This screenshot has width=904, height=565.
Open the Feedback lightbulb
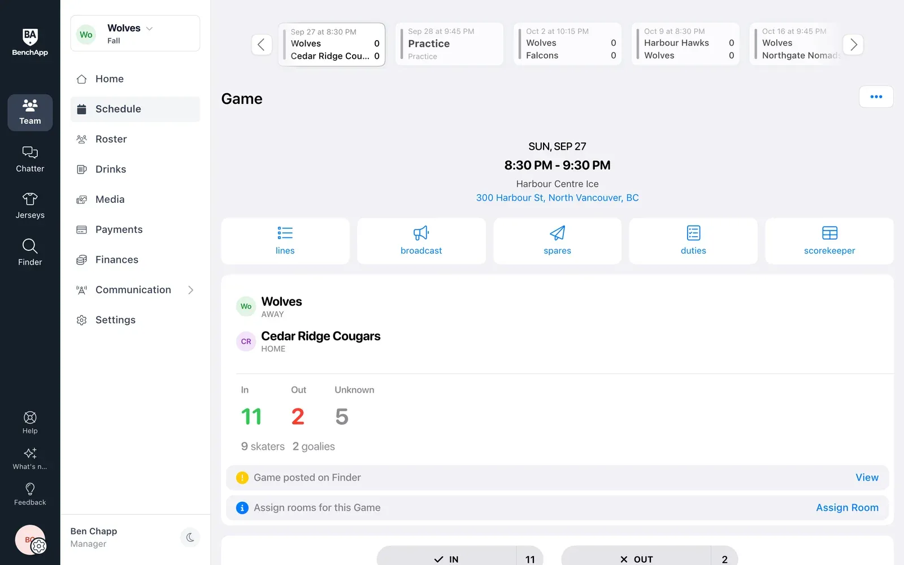30,494
